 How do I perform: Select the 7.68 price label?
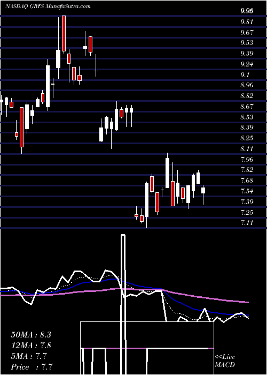(x=247, y=181)
